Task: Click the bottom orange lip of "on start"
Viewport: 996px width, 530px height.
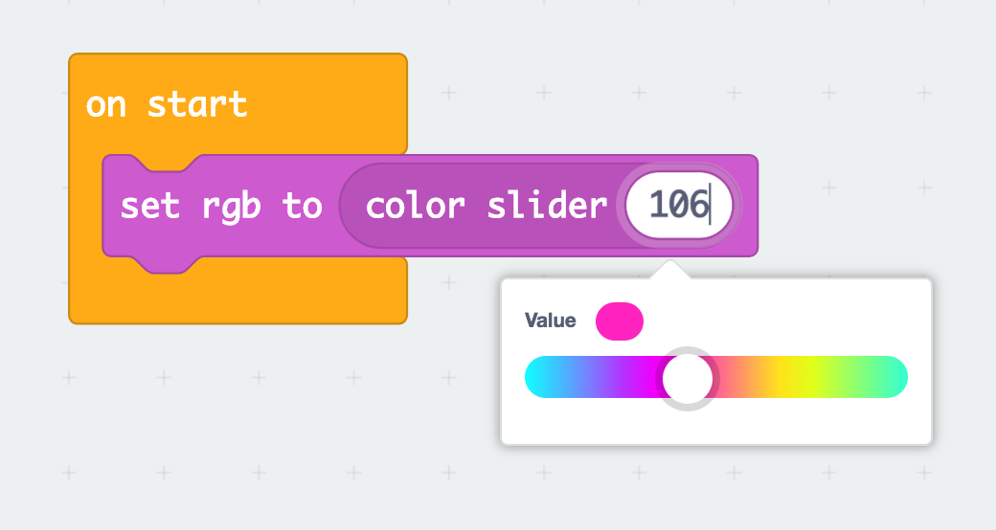Action: 238,298
